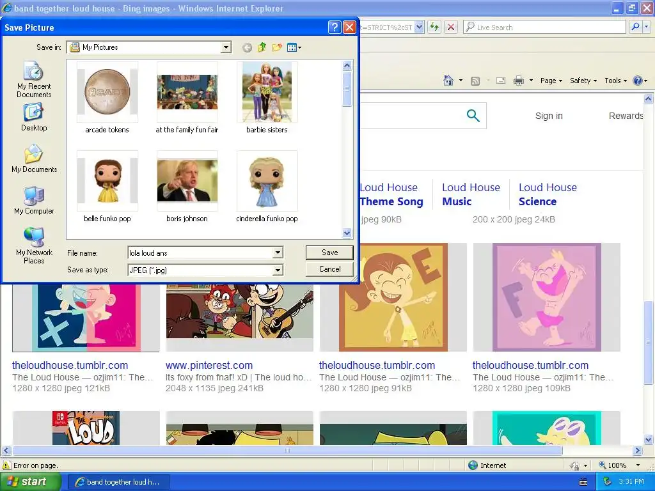Click the Internet Explorer Home icon

point(448,81)
